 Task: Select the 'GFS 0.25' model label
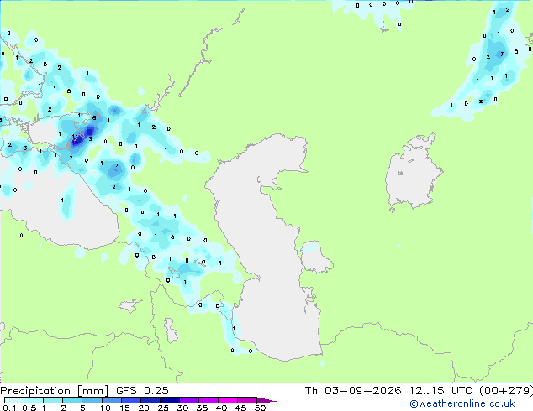point(142,391)
